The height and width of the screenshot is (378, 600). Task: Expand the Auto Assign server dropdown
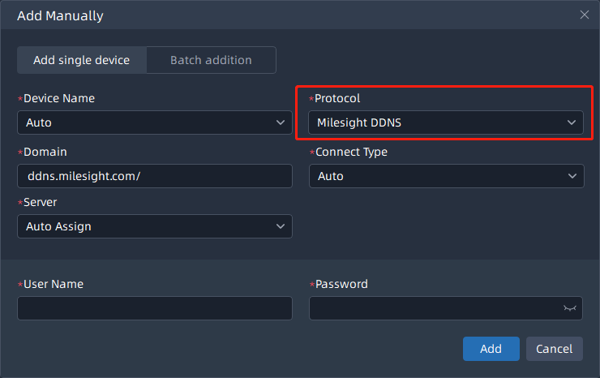pyautogui.click(x=146, y=226)
